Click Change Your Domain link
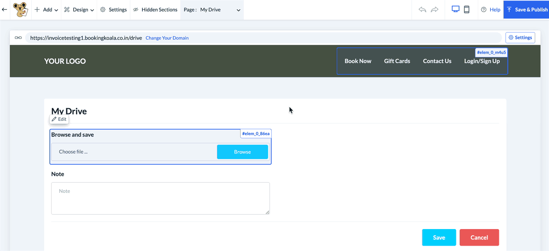The width and height of the screenshot is (549, 251). (x=167, y=38)
